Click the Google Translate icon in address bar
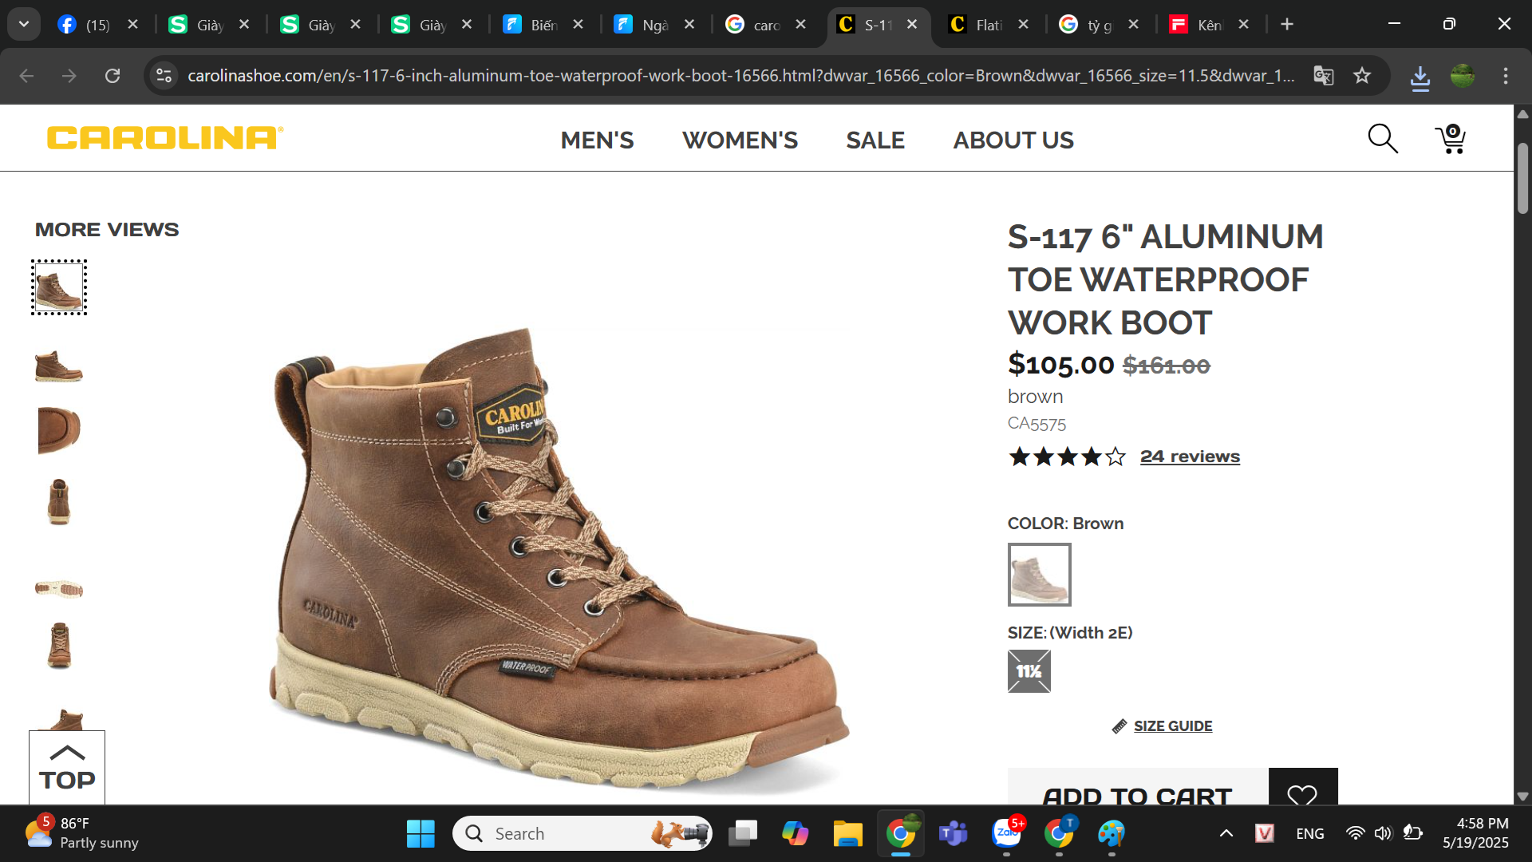The height and width of the screenshot is (862, 1532). pos(1324,76)
